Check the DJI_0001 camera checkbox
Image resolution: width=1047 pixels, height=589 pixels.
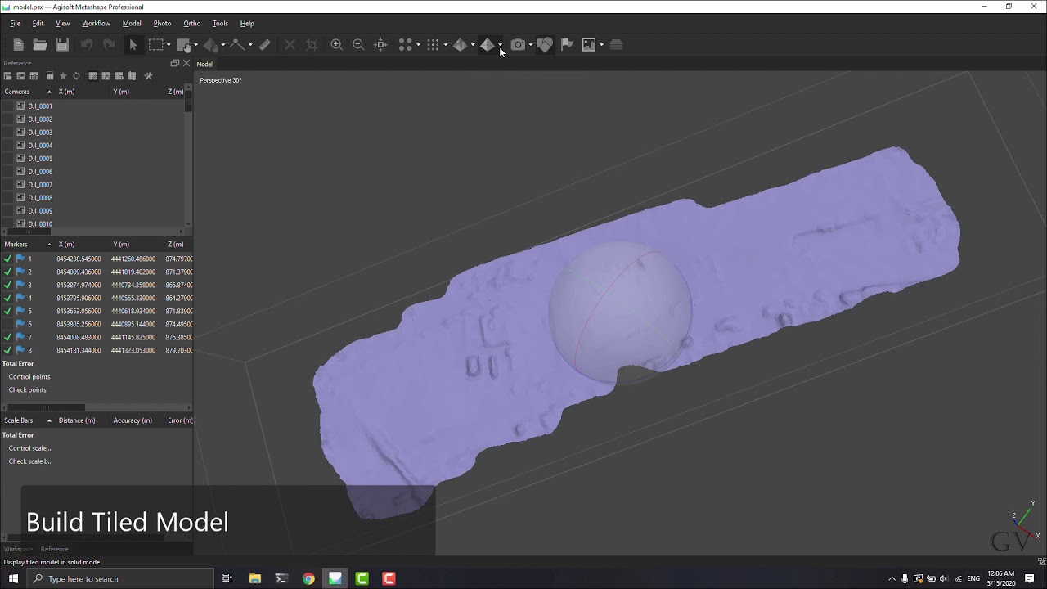[7, 106]
